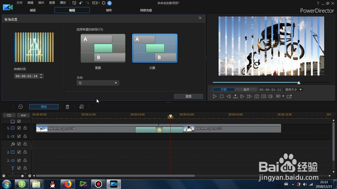Undo the last action

click(81, 3)
